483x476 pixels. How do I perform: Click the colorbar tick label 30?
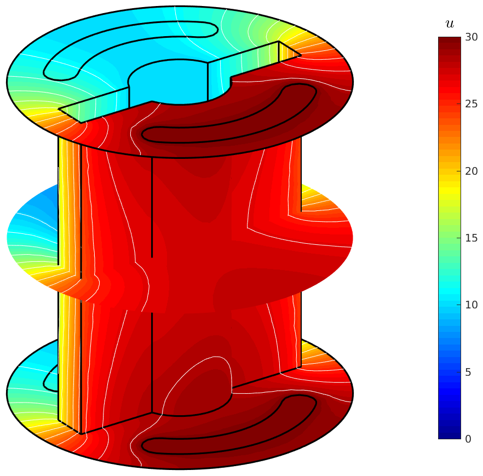click(x=472, y=37)
